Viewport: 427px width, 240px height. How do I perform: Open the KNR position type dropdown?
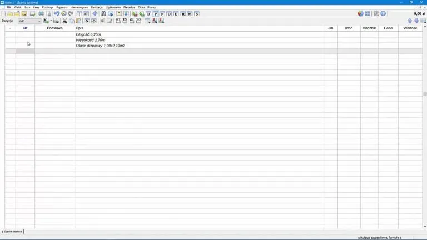coord(39,21)
